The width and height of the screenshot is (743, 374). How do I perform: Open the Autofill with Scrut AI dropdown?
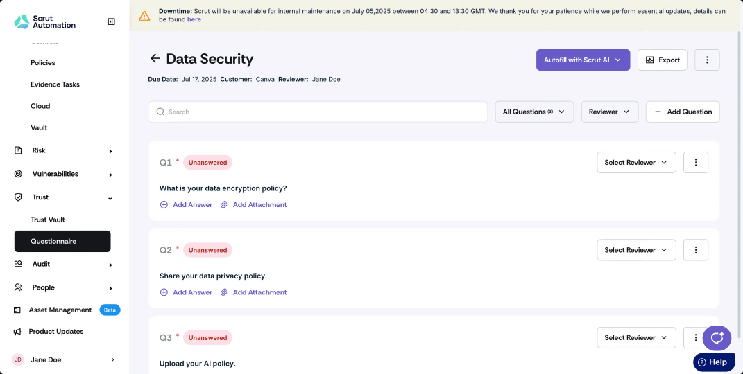click(583, 60)
